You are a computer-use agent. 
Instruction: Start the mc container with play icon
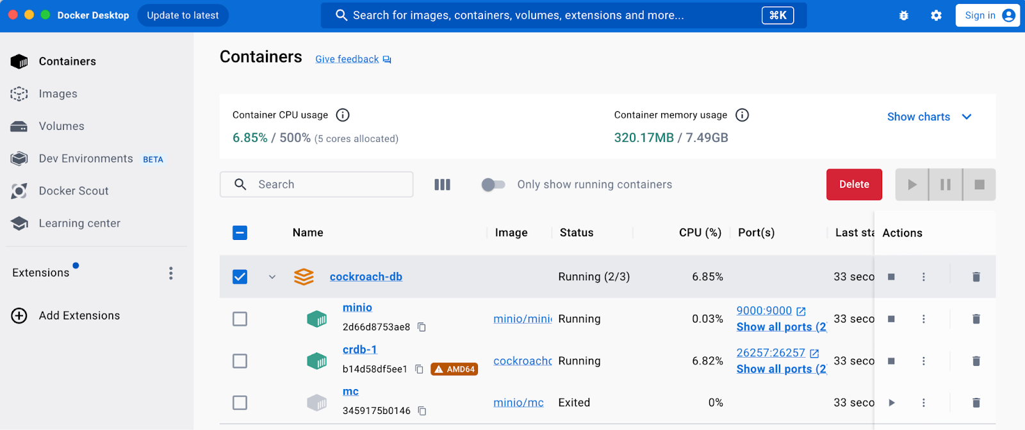click(x=891, y=402)
